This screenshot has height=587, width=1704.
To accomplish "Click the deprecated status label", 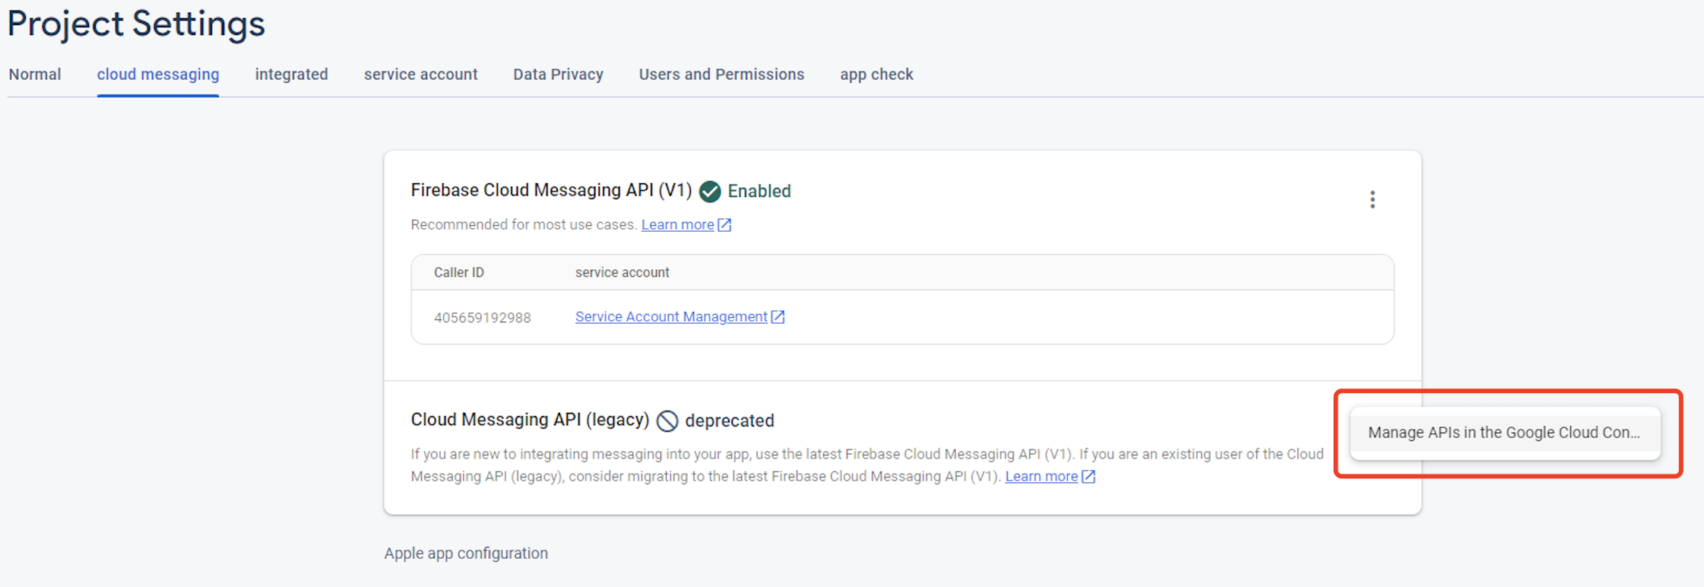I will (730, 420).
